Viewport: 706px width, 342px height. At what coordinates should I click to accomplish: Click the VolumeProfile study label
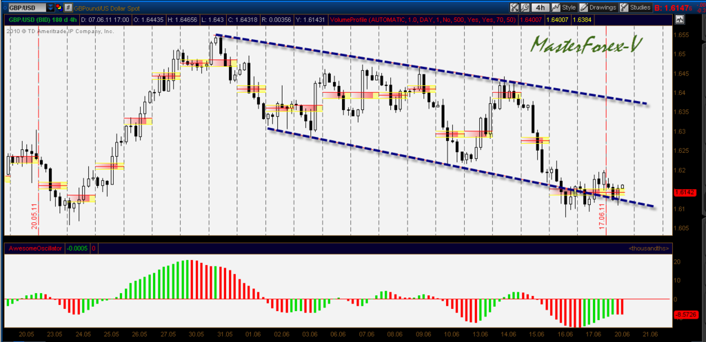[423, 20]
